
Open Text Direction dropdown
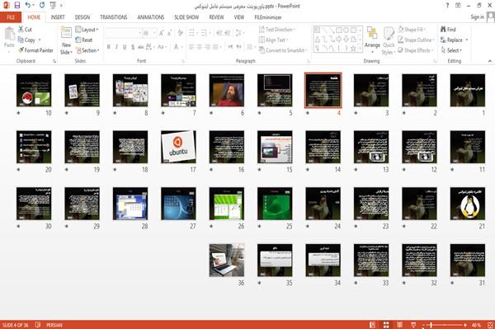click(x=277, y=30)
